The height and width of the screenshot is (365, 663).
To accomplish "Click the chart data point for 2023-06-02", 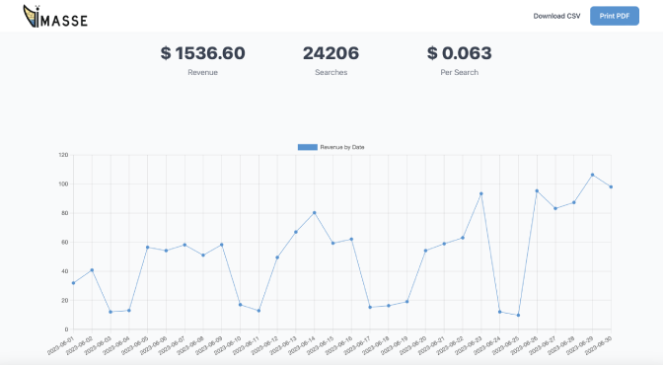I will pos(92,270).
